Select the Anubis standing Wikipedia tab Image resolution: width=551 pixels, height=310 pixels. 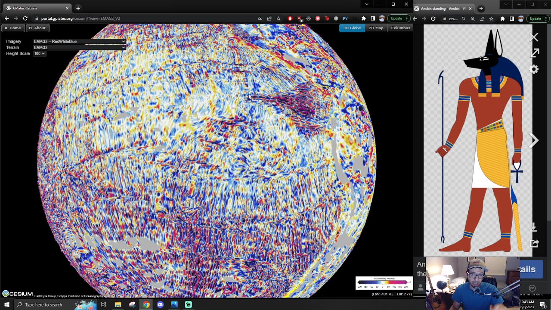pyautogui.click(x=443, y=9)
